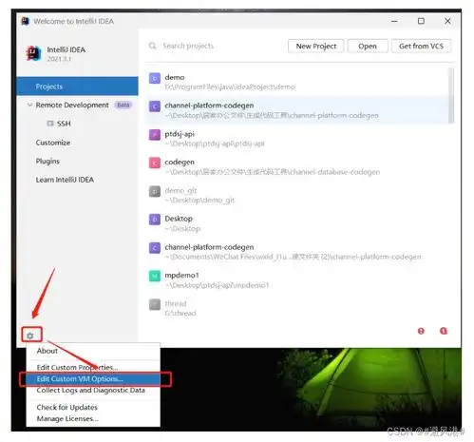Click the right red notification badge icon

tap(444, 331)
